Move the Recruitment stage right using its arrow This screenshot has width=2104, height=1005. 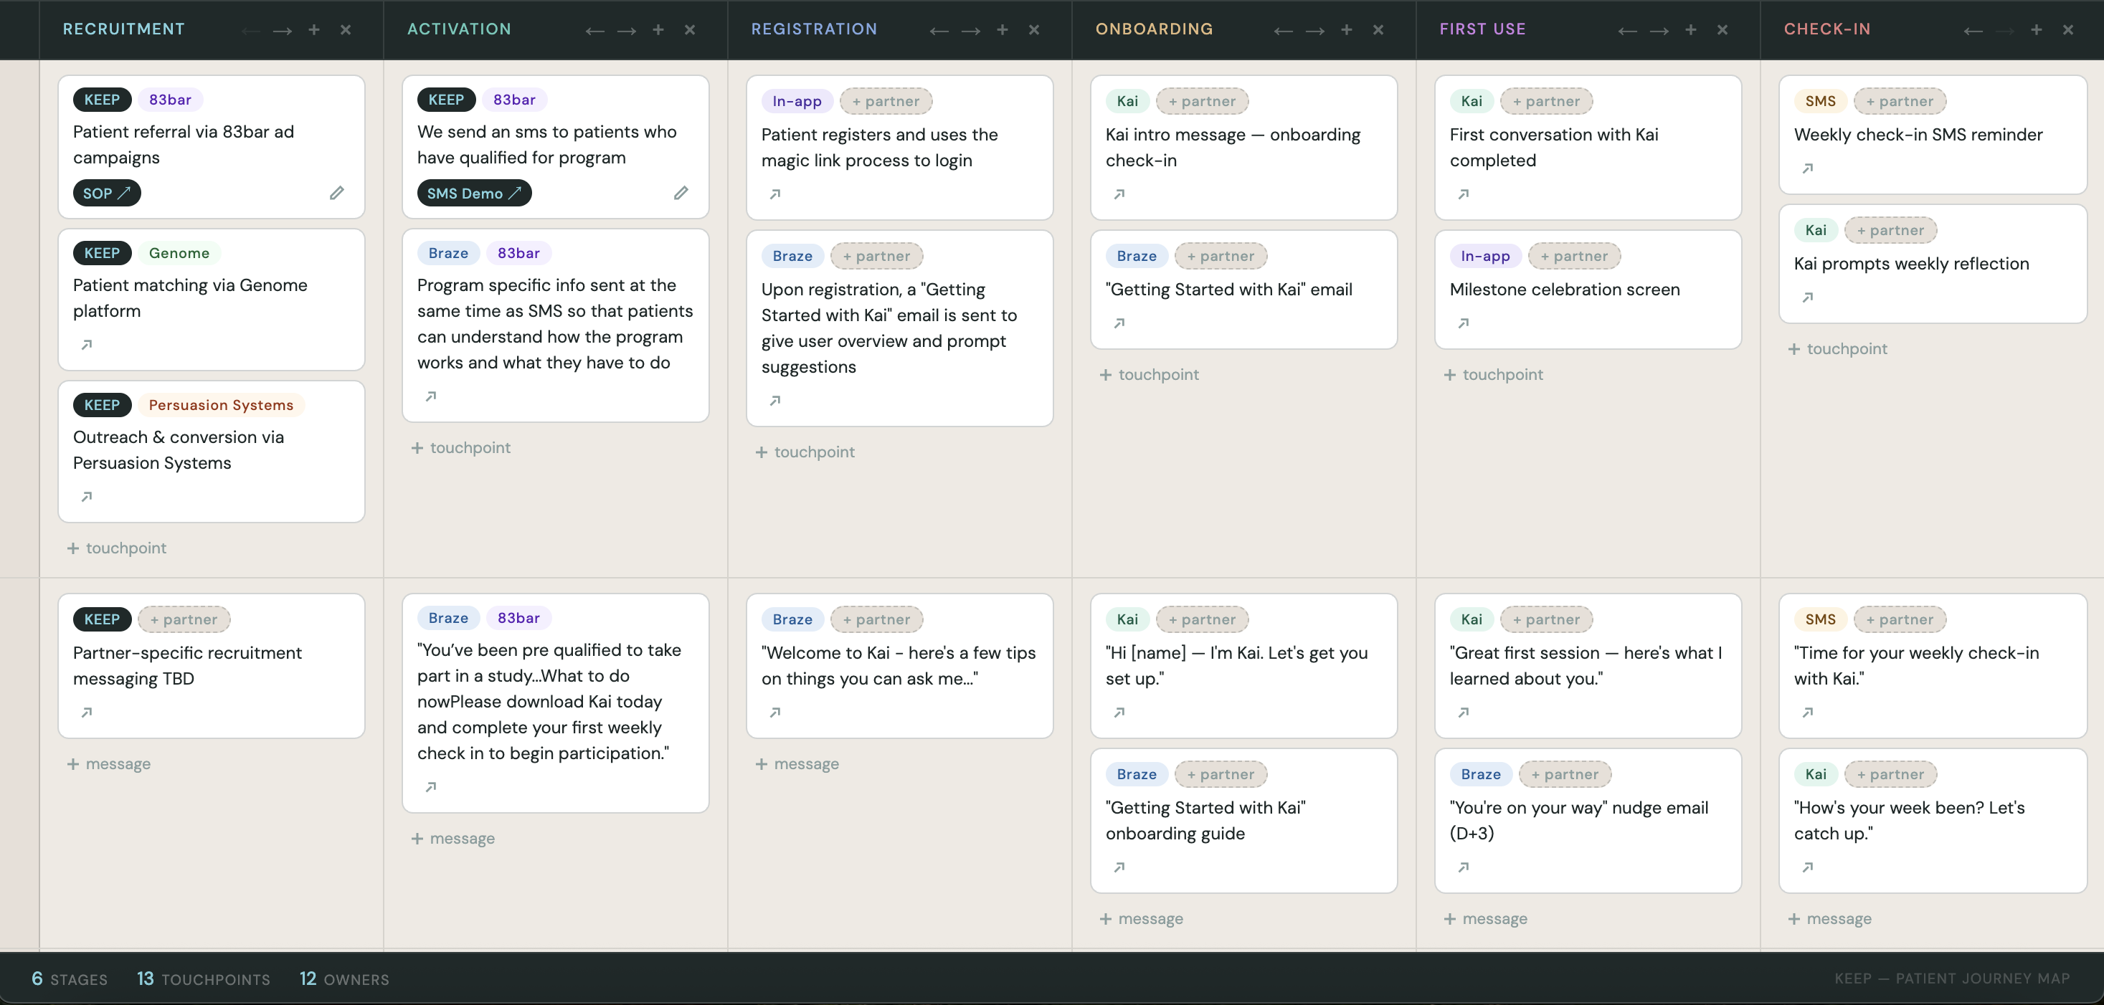pos(283,29)
